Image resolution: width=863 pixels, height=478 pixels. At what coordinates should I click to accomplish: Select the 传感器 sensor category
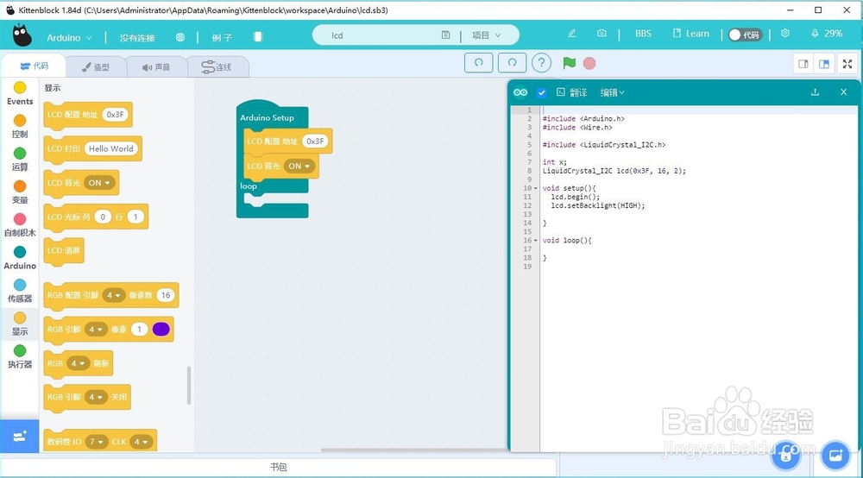tap(20, 292)
